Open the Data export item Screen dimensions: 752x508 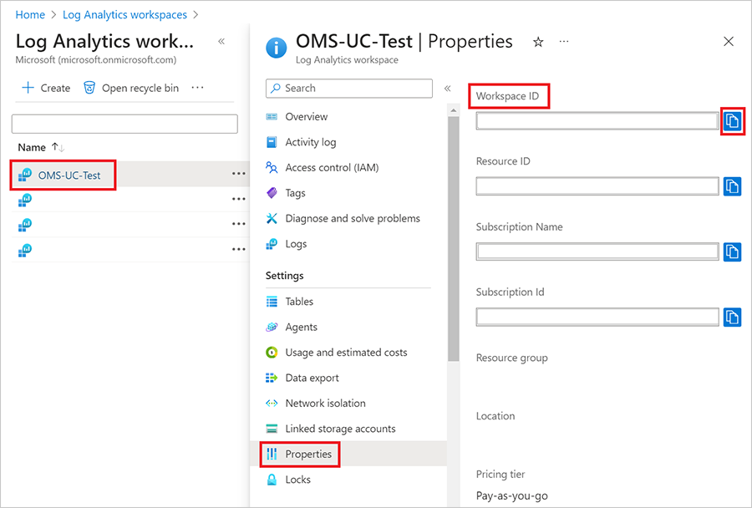312,378
